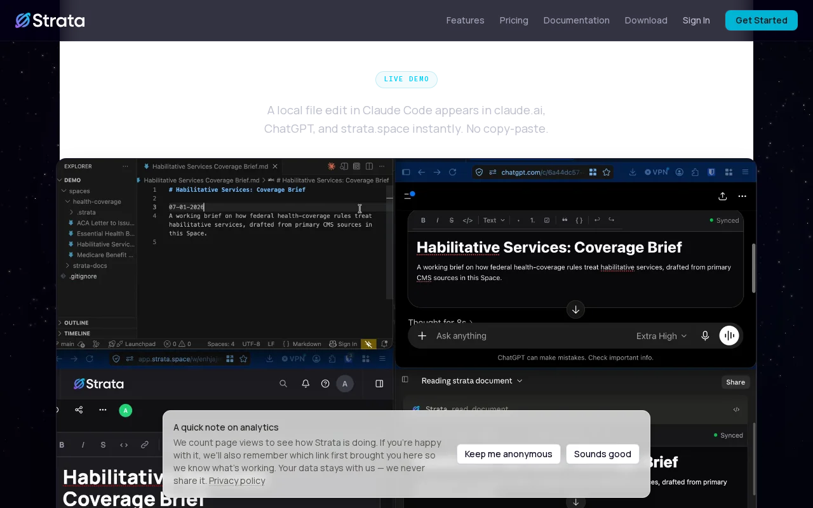Open the Pricing nav link
Viewport: 813px width, 508px height.
(514, 20)
